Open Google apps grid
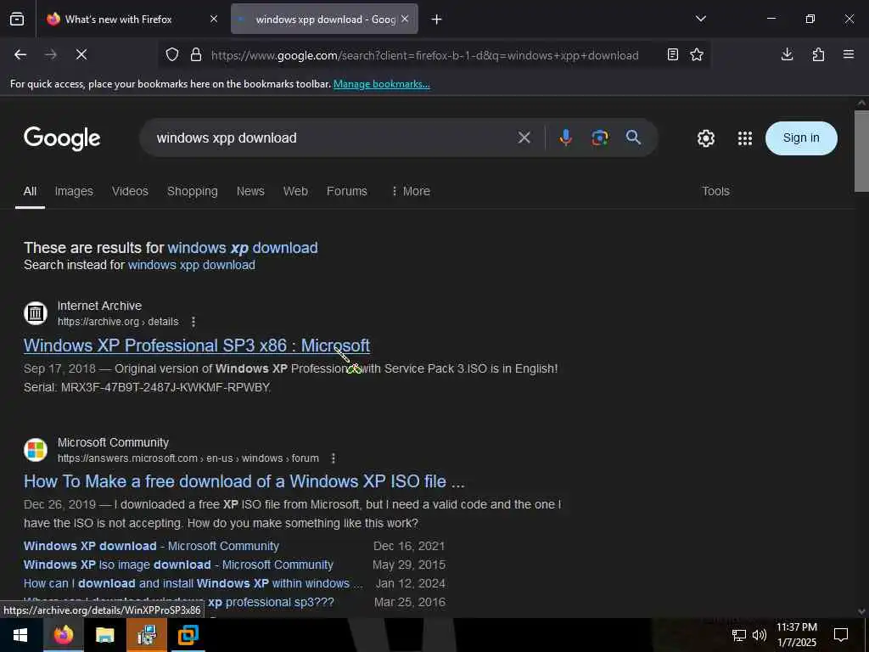 745,138
